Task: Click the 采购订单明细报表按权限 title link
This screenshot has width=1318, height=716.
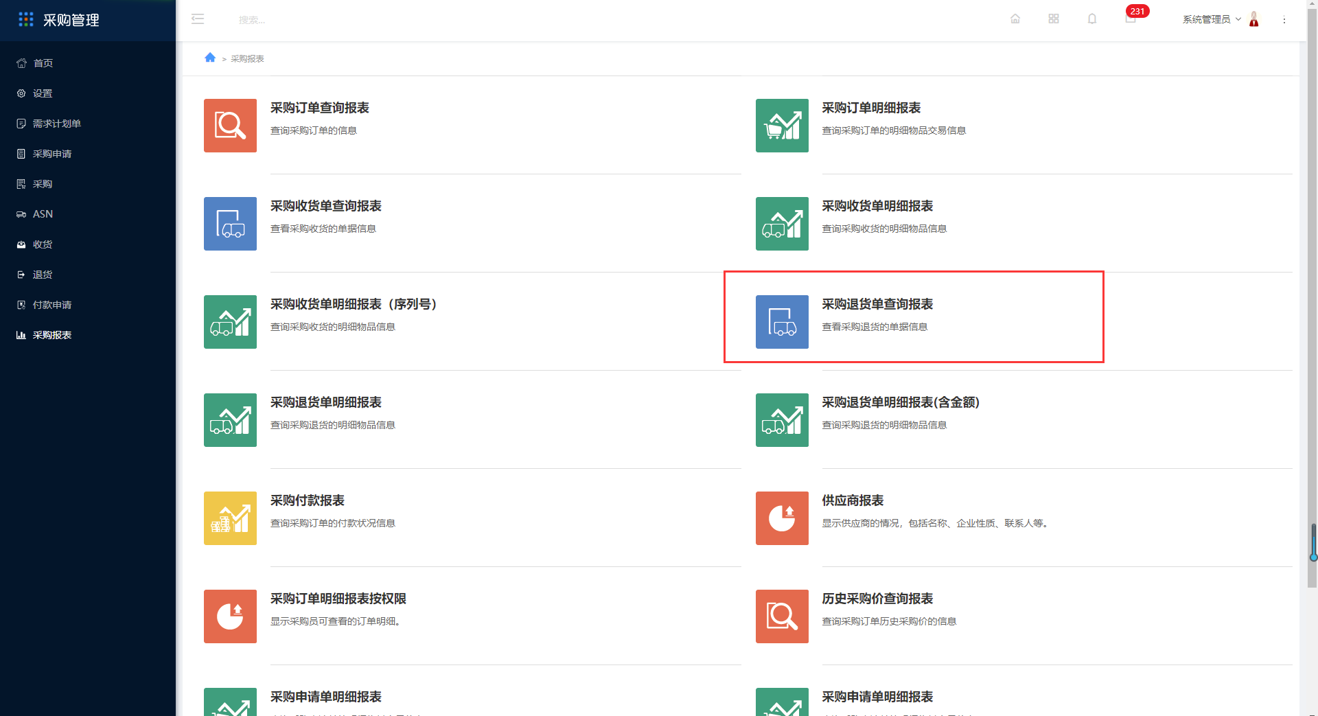Action: click(x=338, y=599)
